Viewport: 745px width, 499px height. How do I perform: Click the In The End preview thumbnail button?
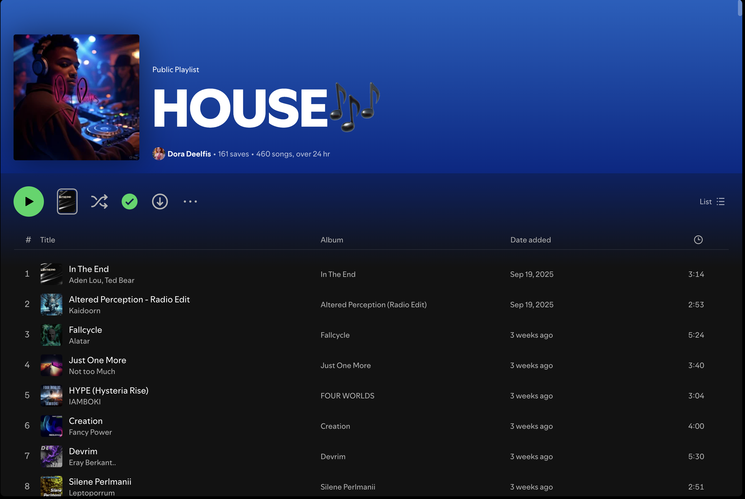[67, 201]
